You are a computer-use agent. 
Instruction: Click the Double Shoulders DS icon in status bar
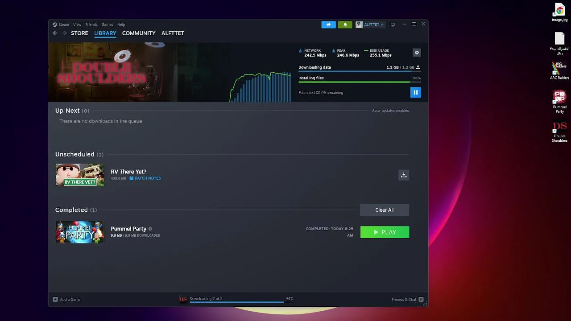click(x=183, y=299)
